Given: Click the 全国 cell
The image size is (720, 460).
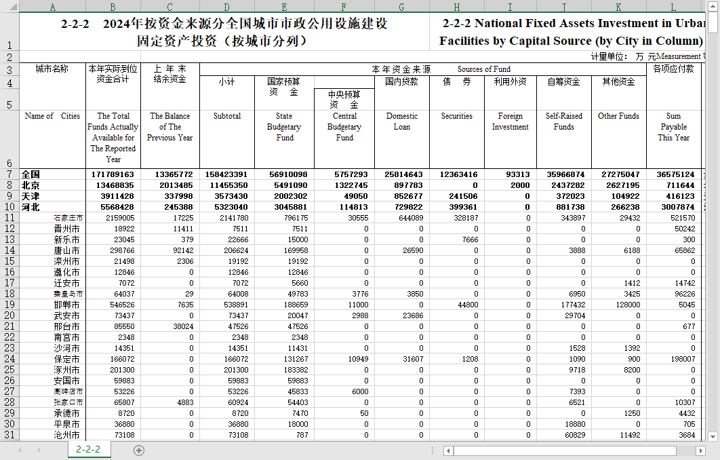Looking at the screenshot, I should point(52,174).
